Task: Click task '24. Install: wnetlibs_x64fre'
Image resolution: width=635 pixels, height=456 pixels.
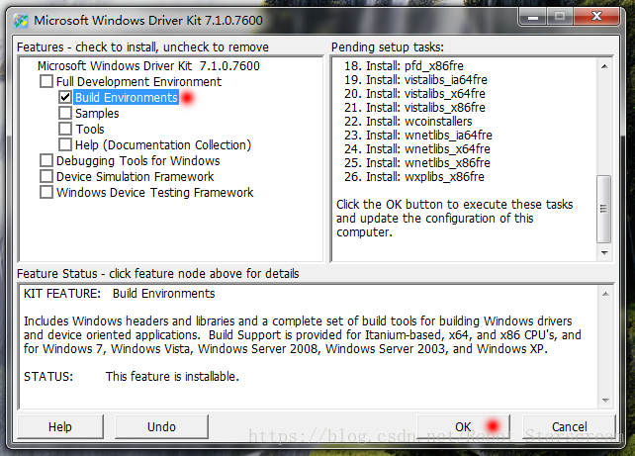Action: tap(417, 148)
